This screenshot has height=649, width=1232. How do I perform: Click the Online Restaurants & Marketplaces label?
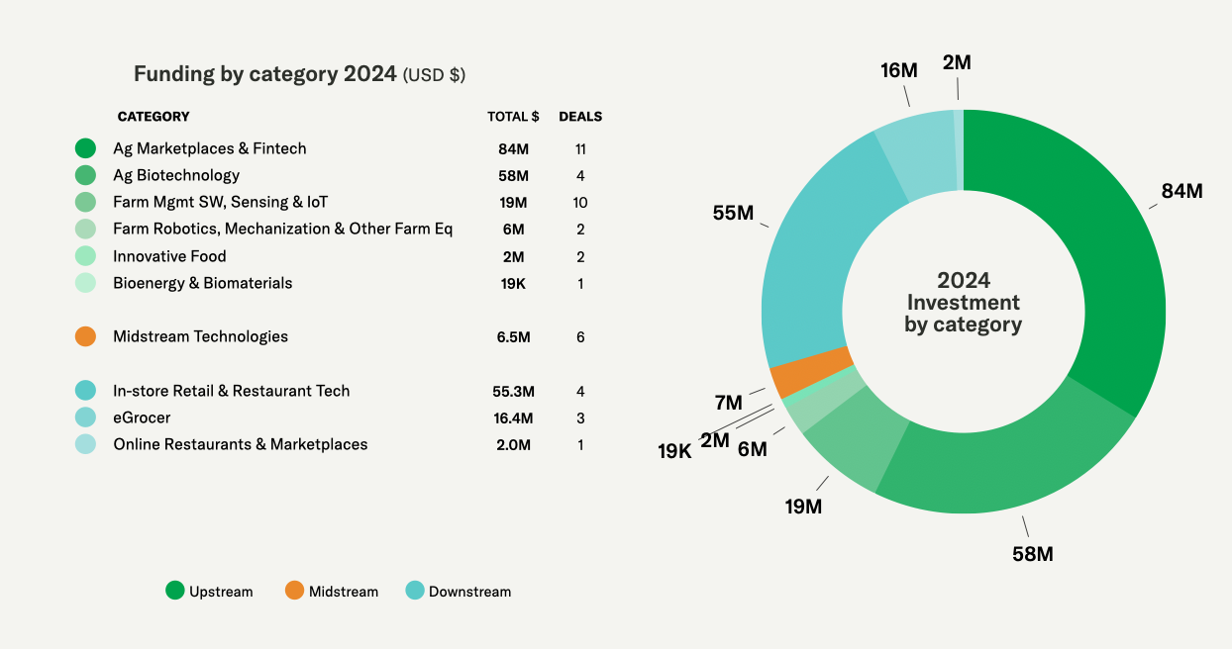tap(240, 444)
